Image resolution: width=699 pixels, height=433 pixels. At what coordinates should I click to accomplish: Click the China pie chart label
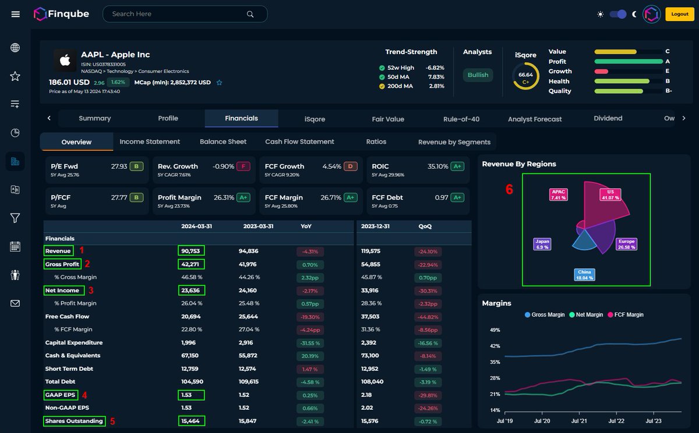[x=584, y=275]
